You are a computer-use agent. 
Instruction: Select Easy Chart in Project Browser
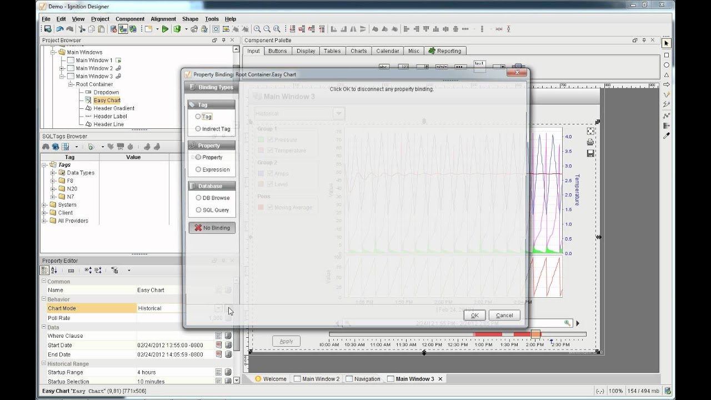107,101
